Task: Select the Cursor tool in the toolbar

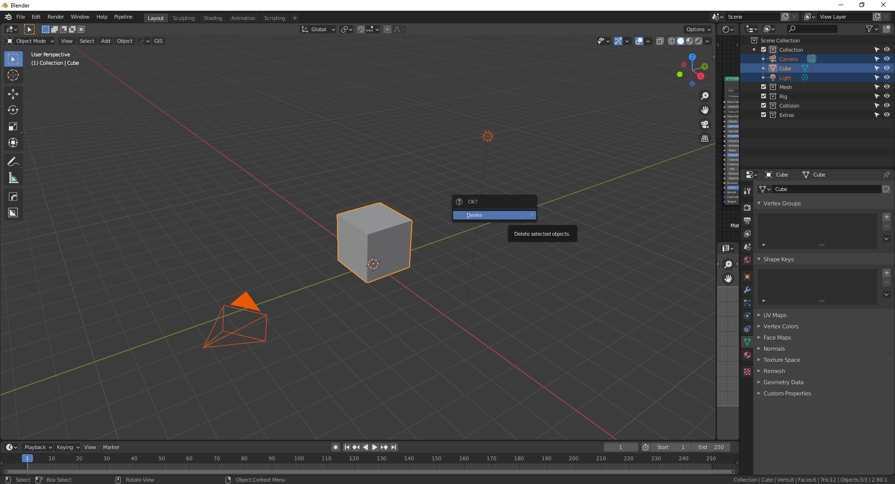Action: pyautogui.click(x=13, y=75)
